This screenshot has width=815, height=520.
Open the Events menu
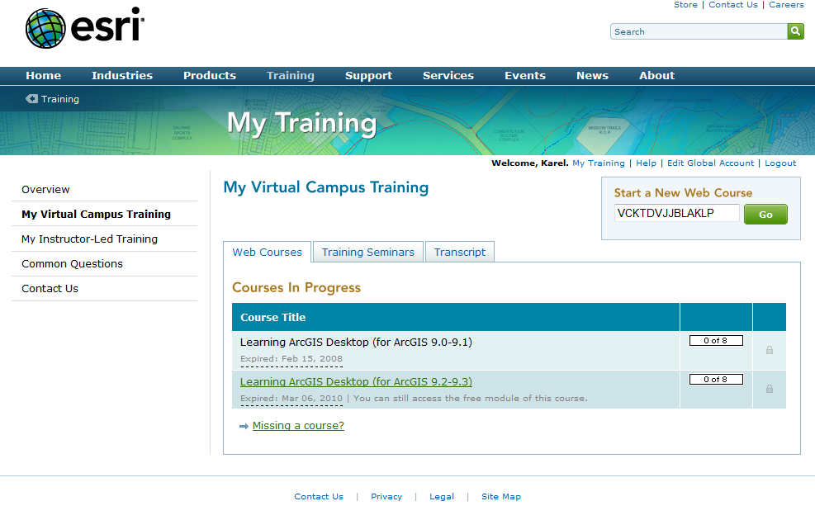525,76
